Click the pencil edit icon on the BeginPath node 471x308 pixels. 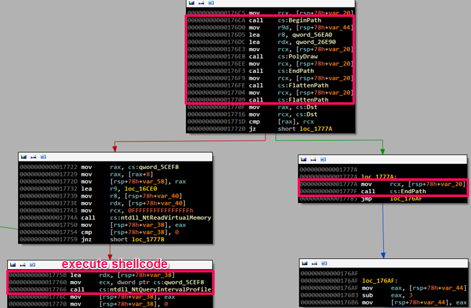click(201, 3)
